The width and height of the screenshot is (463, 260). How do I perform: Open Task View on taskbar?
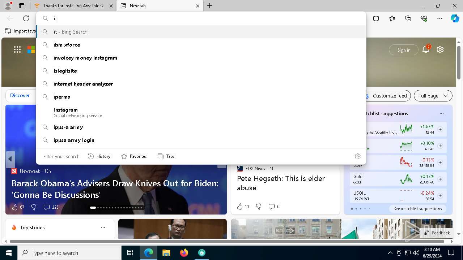click(x=130, y=253)
